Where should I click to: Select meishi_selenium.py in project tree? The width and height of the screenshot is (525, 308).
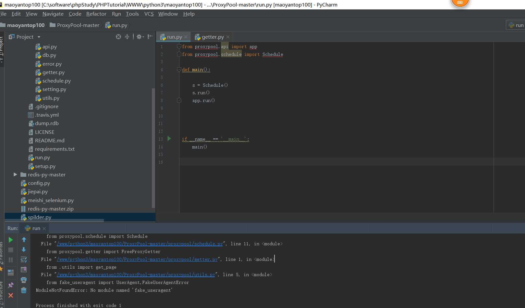[47, 200]
